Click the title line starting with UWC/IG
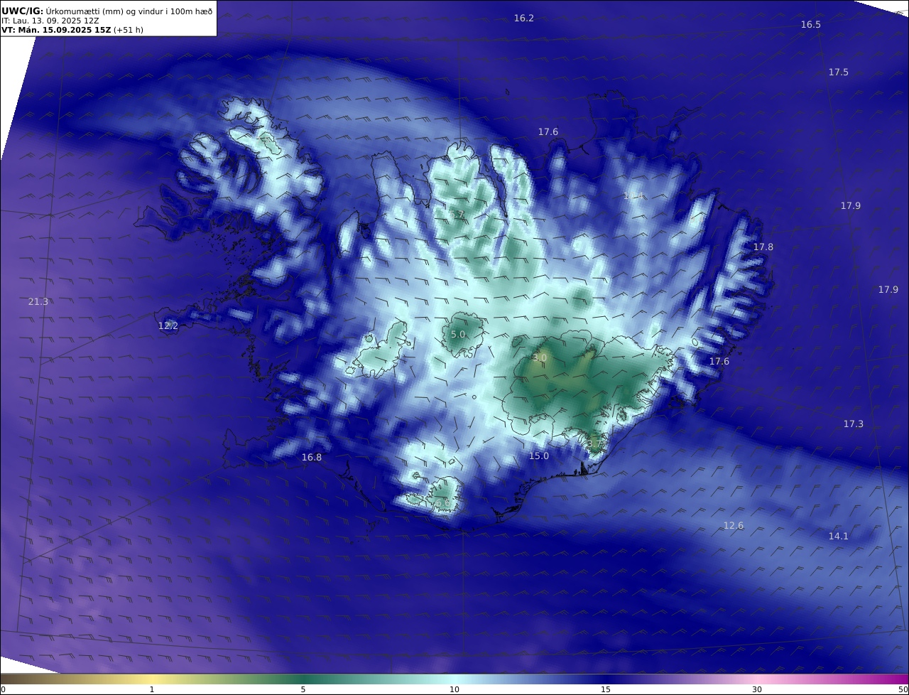Screen dimensions: 909x695 [107, 11]
